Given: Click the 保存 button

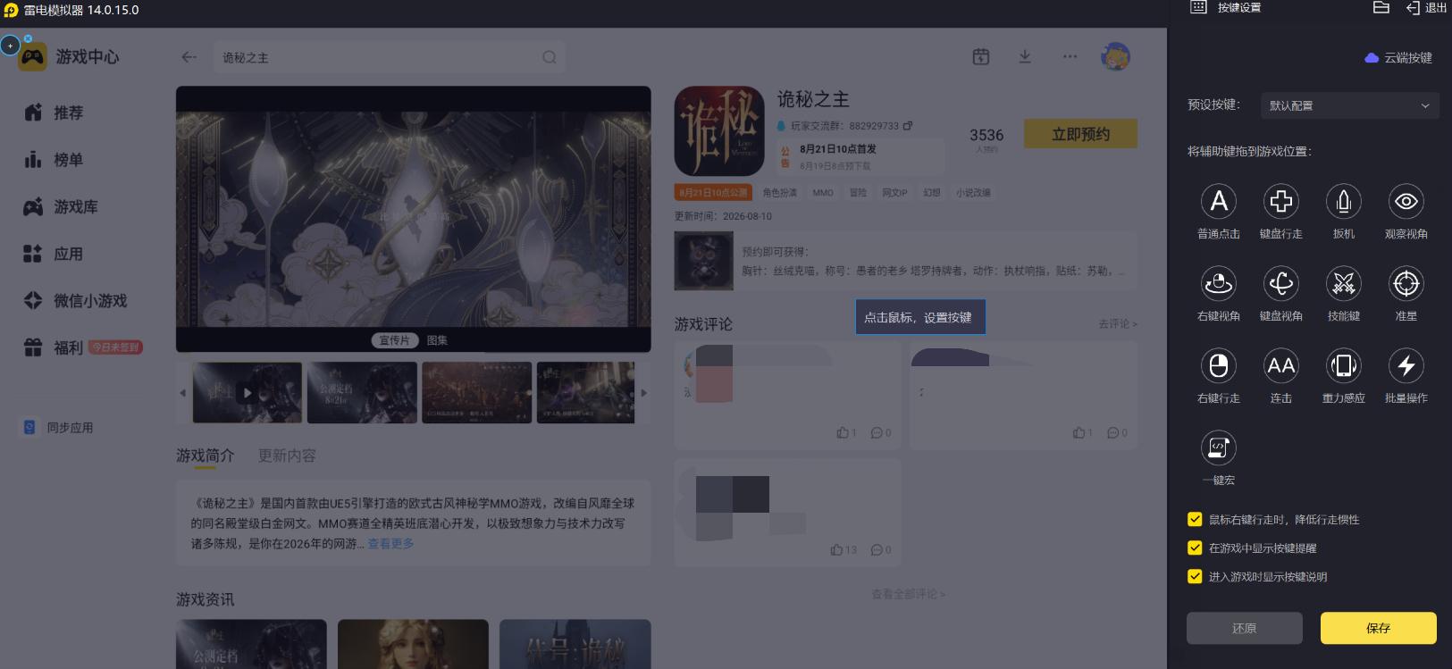Looking at the screenshot, I should coord(1379,628).
